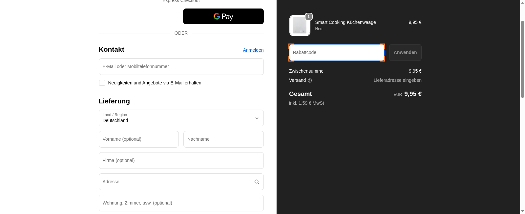This screenshot has height=214, width=525.
Task: Click the Land / Region chevron arrow
Action: coord(257,118)
